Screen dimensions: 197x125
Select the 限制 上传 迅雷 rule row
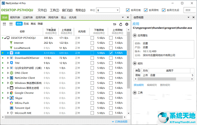[x=164, y=75]
